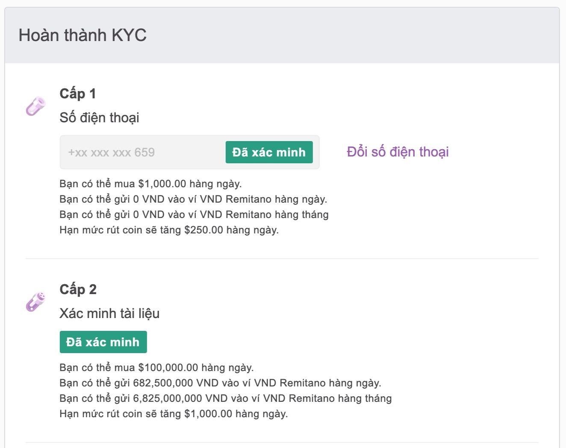Click the $1,000.00 daily purchase limit line
Screen dimensions: 566x448
point(150,184)
